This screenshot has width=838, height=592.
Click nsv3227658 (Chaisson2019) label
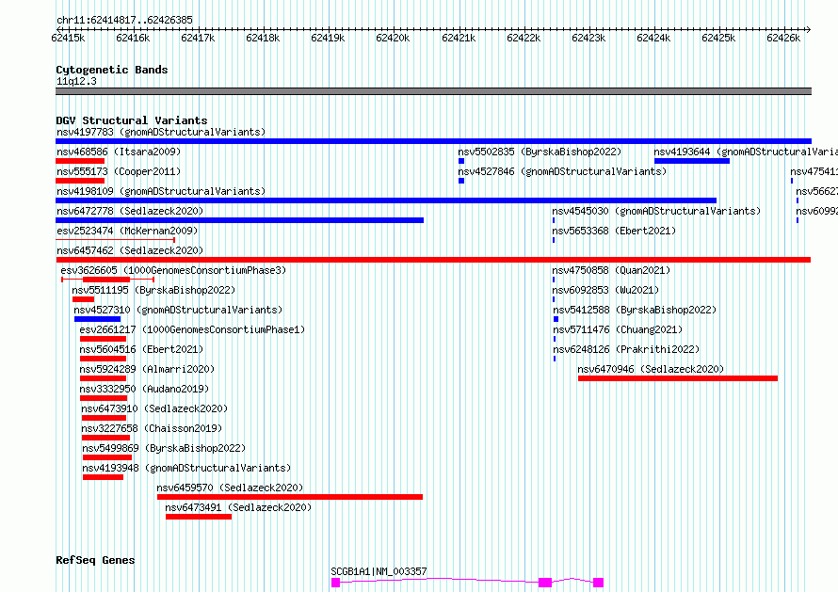tap(152, 428)
